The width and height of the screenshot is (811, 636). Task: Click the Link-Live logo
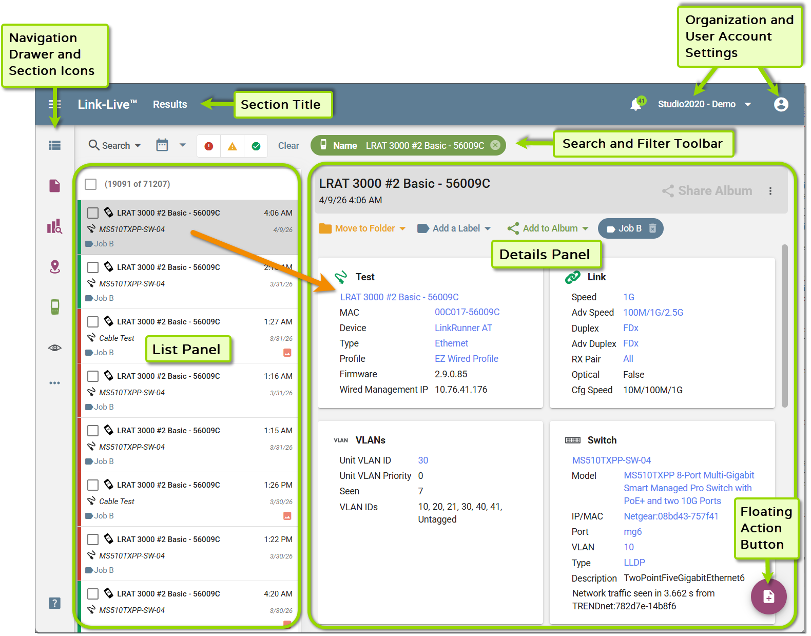tap(107, 104)
